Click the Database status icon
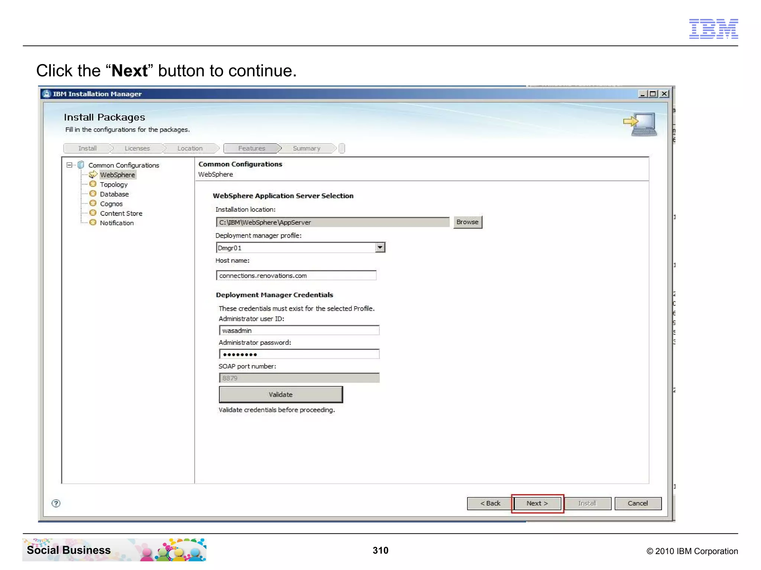Image resolution: width=761 pixels, height=570 pixels. coord(93,194)
